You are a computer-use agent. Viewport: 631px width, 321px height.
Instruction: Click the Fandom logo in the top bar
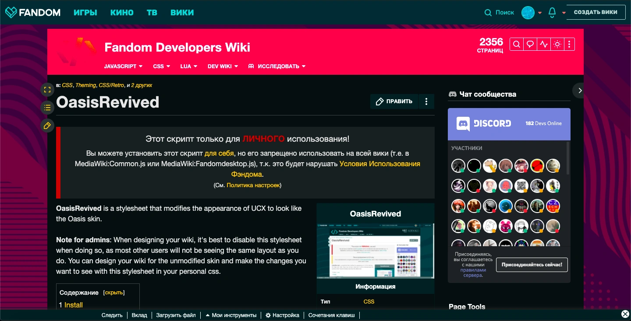tap(33, 12)
